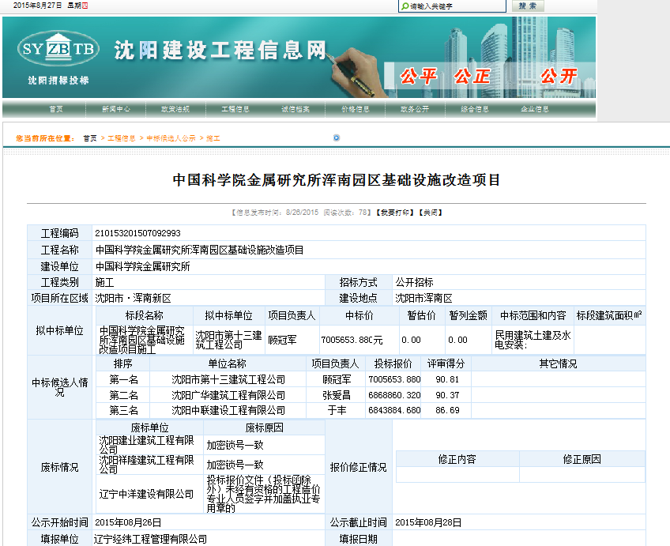Open the 诚信档案 navigation item
The image size is (670, 546).
tap(295, 109)
